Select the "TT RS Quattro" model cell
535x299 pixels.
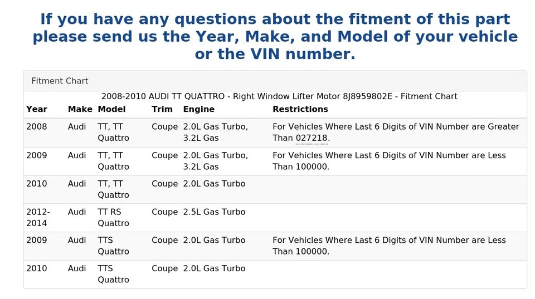click(113, 218)
